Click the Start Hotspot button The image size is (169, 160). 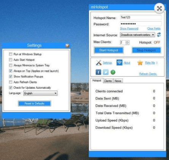(x=109, y=50)
